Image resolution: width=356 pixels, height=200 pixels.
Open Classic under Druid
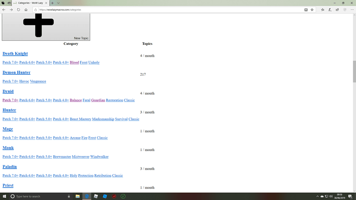click(x=130, y=100)
